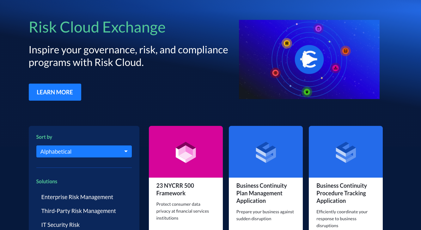
Task: Click the Risk Cloud orbit banner image
Action: pos(309,59)
